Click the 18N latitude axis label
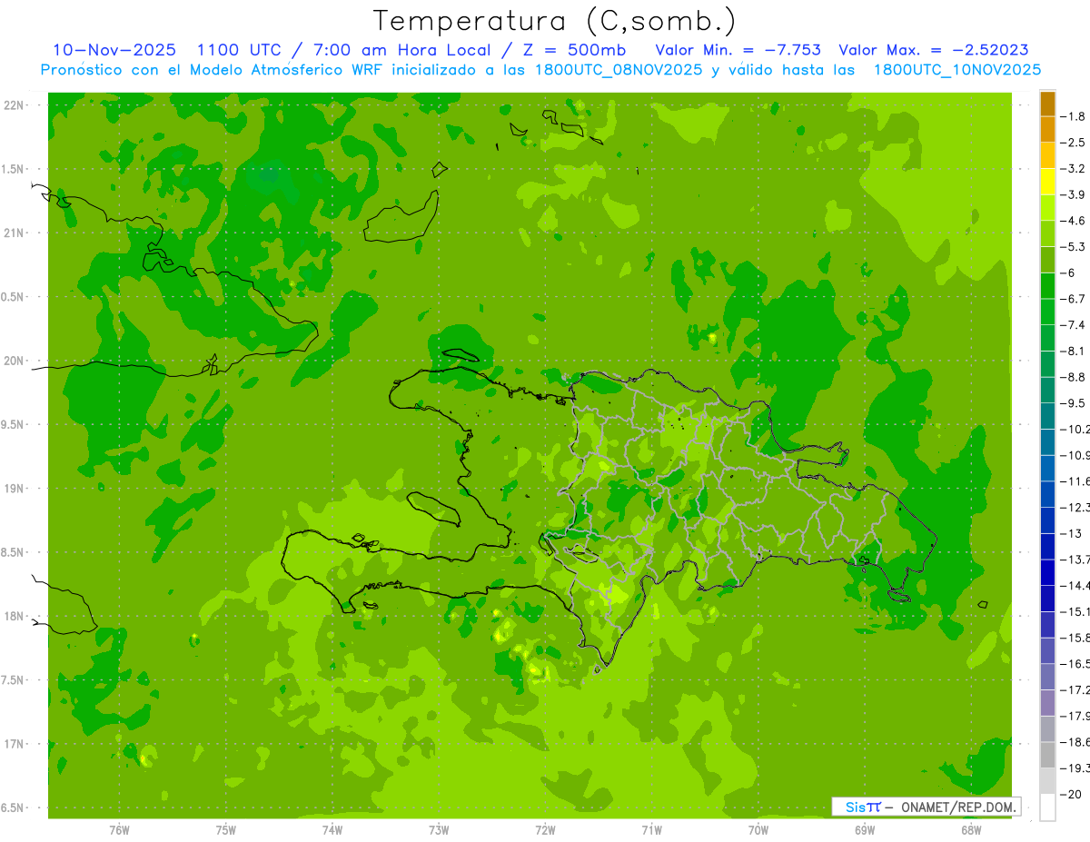Image resolution: width=1090 pixels, height=842 pixels. tap(15, 616)
